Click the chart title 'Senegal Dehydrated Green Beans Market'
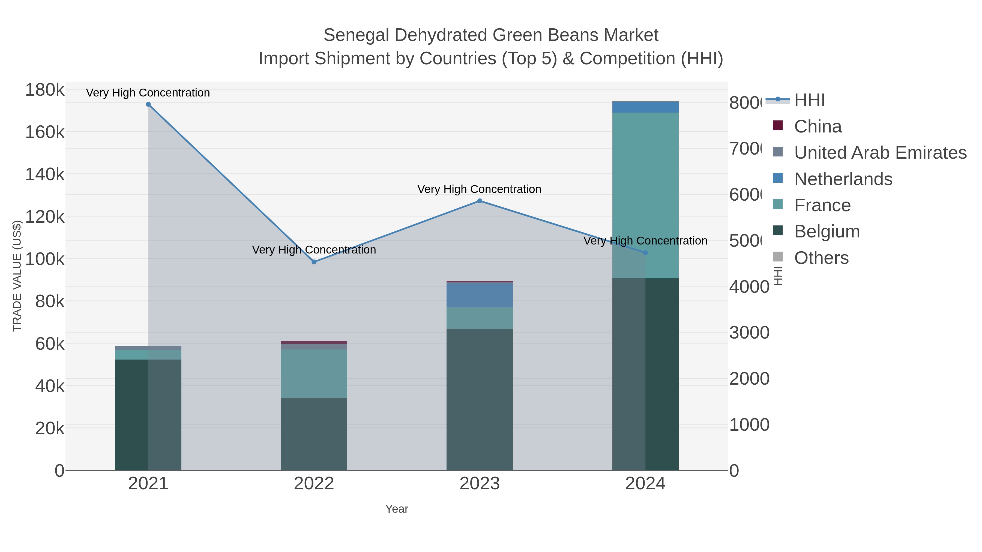This screenshot has height=552, width=982. (491, 35)
